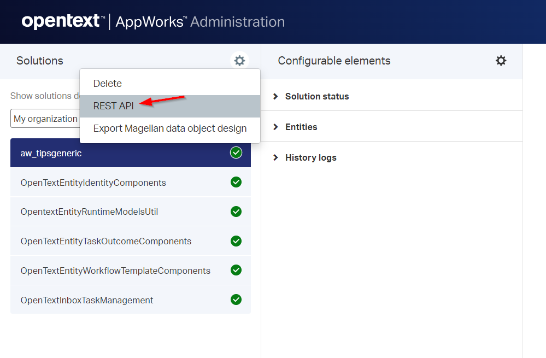Click green checkmark beside OpenTextEntityWorkflowTemplateComponents
546x358 pixels.
coord(236,270)
